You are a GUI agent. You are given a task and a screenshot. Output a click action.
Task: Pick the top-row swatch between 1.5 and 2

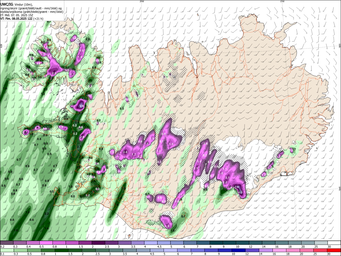coord(85,243)
